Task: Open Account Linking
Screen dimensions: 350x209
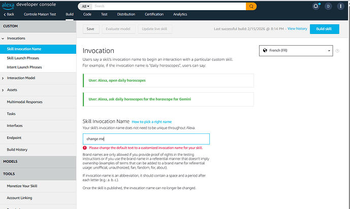Action: [38, 198]
